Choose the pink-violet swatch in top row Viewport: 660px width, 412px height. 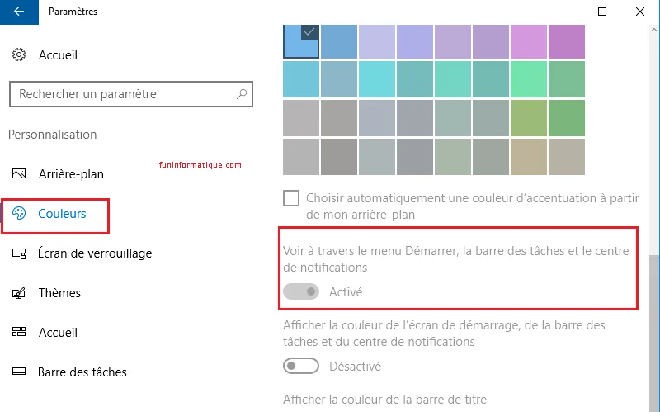(529, 41)
